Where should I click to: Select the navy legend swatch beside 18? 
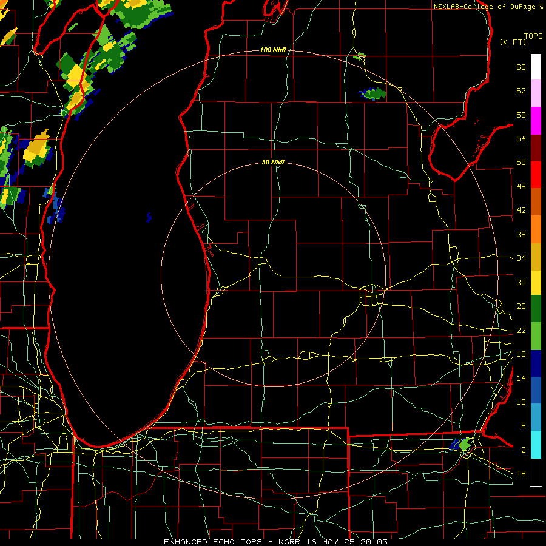536,363
